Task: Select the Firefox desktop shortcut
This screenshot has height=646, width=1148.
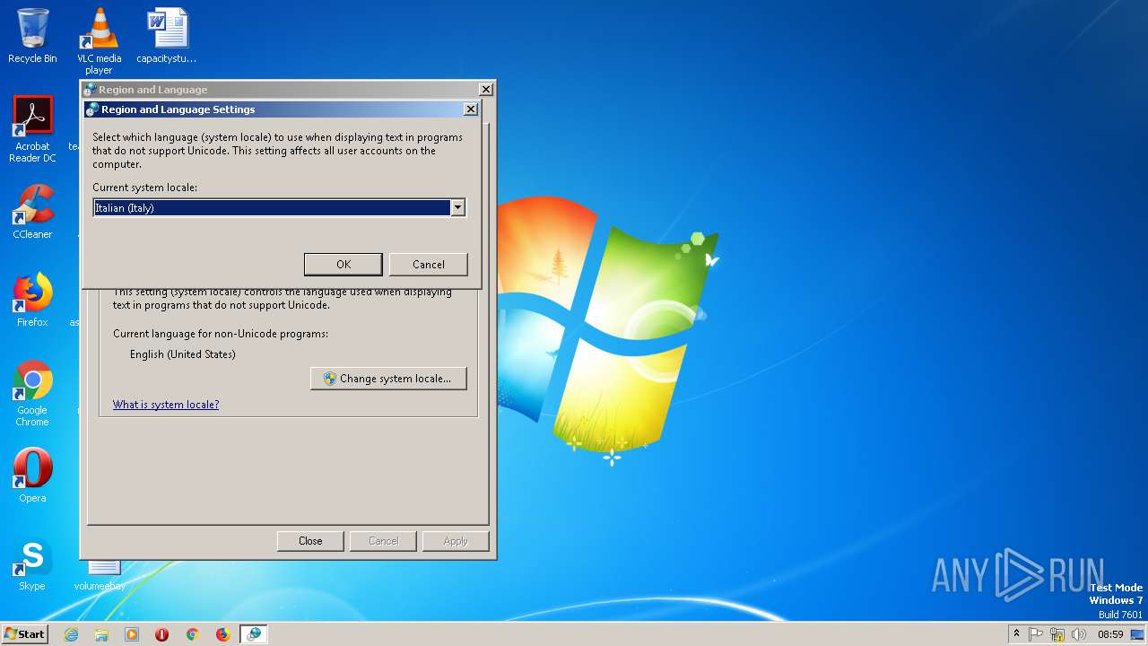Action: click(x=32, y=300)
